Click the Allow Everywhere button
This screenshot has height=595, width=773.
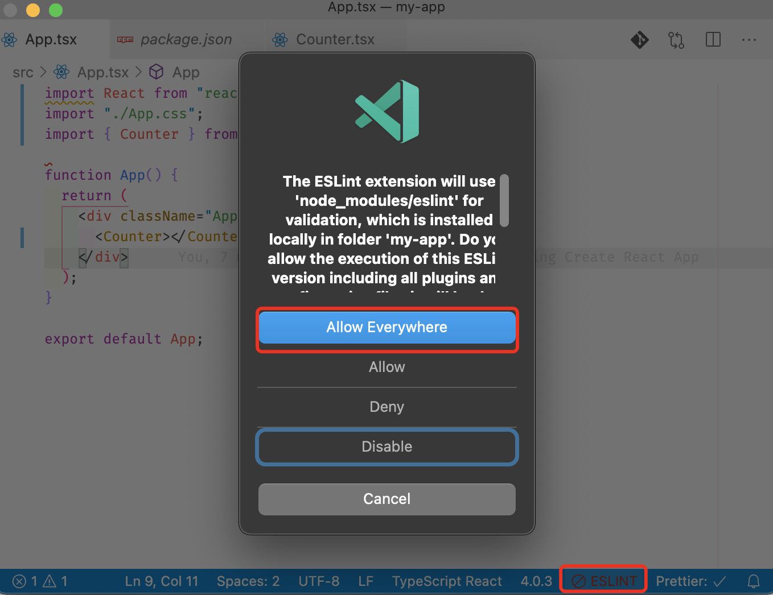coord(387,328)
